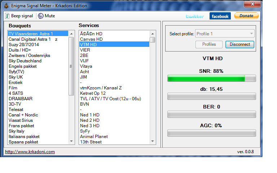Image resolution: width=277 pixels, height=173 pixels.
Task: Select service JIM
Action: (114, 77)
